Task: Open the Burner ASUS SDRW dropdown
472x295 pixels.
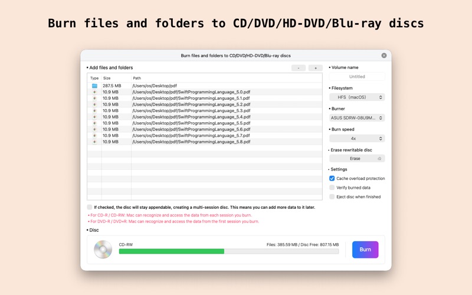Action: tap(357, 117)
